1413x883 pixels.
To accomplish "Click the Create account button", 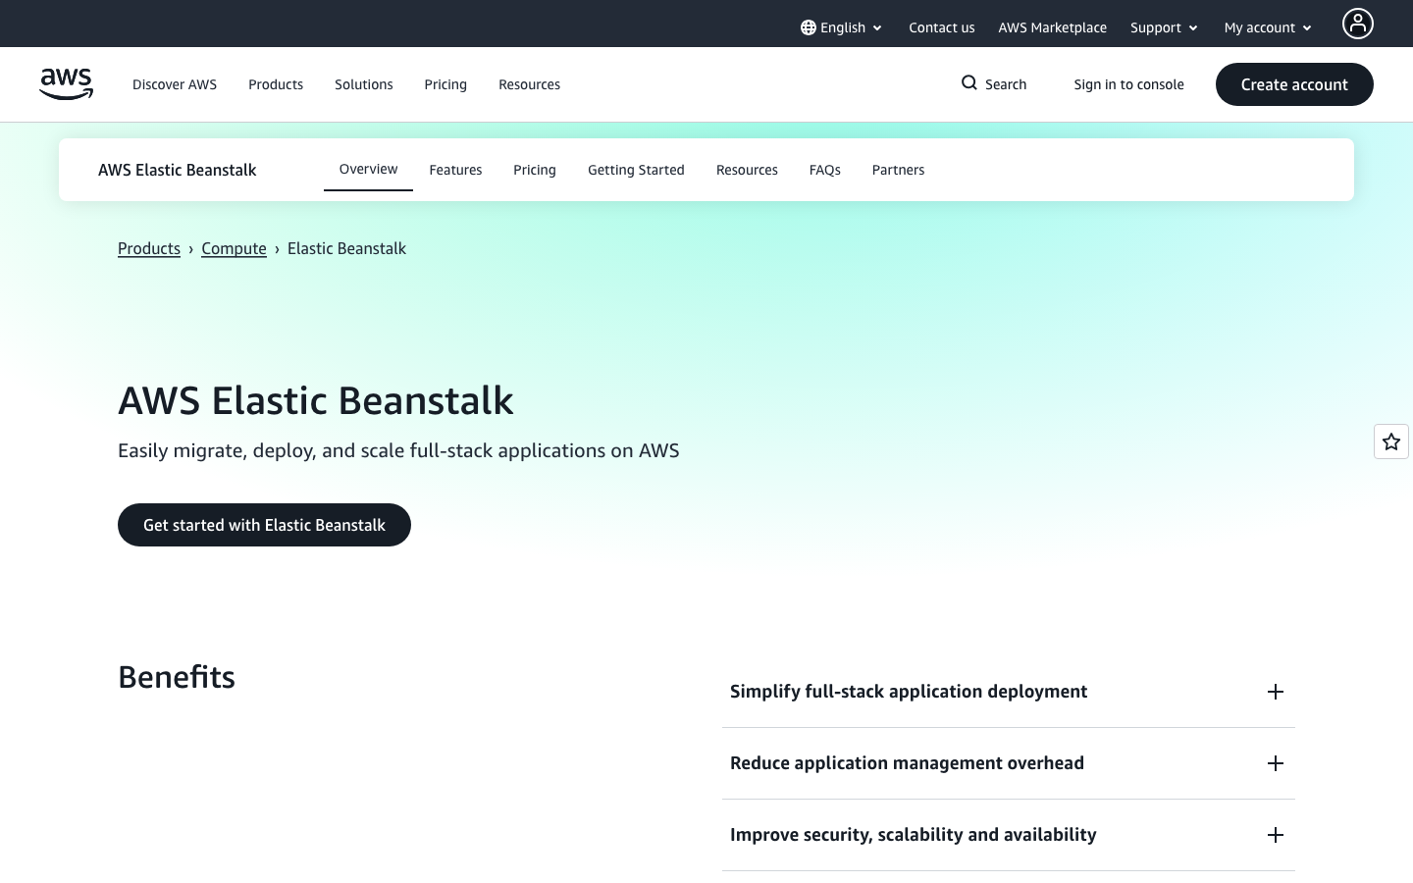I will 1294,84.
